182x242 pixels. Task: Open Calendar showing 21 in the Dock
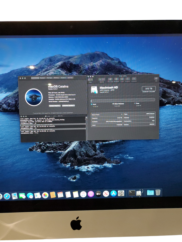[60, 195]
